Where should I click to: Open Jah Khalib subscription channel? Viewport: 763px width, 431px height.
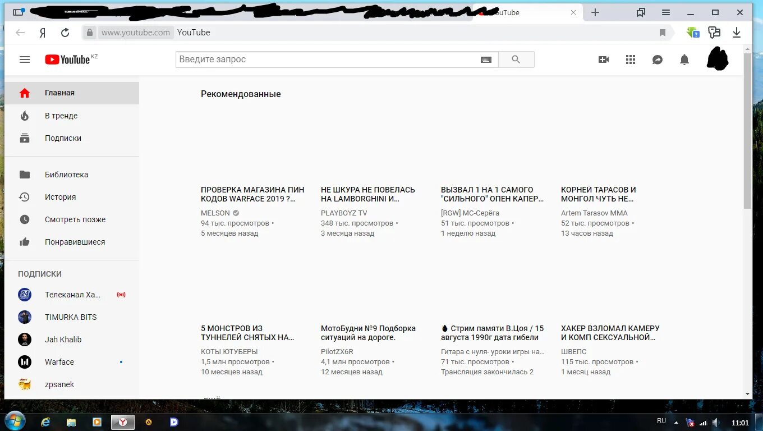point(72,340)
